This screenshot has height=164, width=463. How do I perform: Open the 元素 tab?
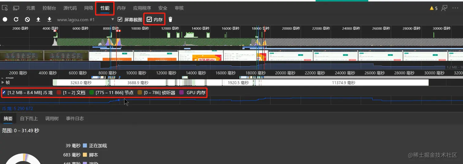coord(31,8)
